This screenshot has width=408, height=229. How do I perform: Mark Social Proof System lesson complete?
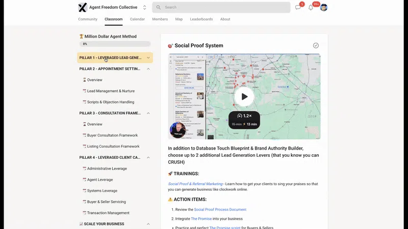[316, 45]
